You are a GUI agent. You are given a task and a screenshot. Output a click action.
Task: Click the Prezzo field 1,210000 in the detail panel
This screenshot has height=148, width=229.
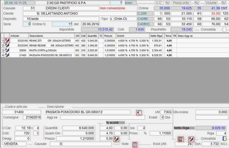pos(76,139)
